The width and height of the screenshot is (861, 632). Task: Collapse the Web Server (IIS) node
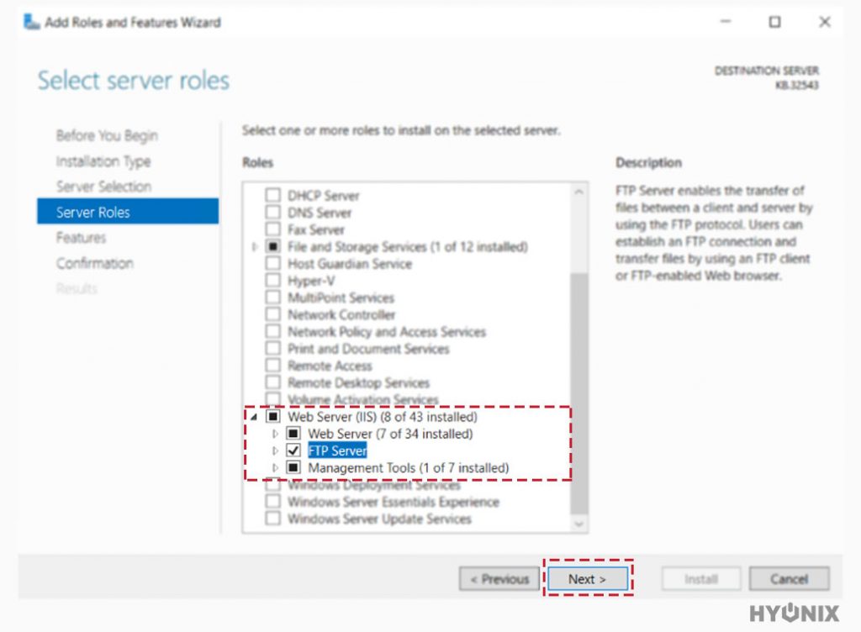(256, 417)
